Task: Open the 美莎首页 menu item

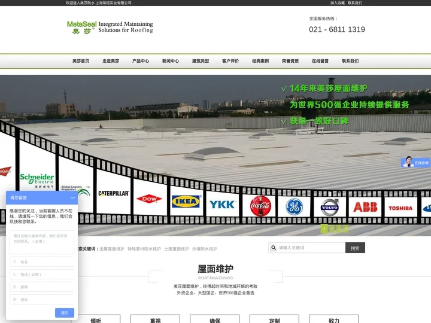Action: coord(81,61)
